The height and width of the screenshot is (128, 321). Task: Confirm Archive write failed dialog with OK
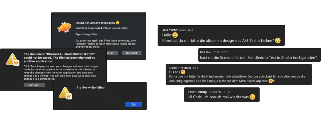pyautogui.click(x=133, y=105)
